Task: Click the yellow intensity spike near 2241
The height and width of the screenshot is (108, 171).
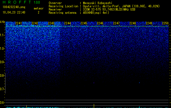Action: click(26, 106)
